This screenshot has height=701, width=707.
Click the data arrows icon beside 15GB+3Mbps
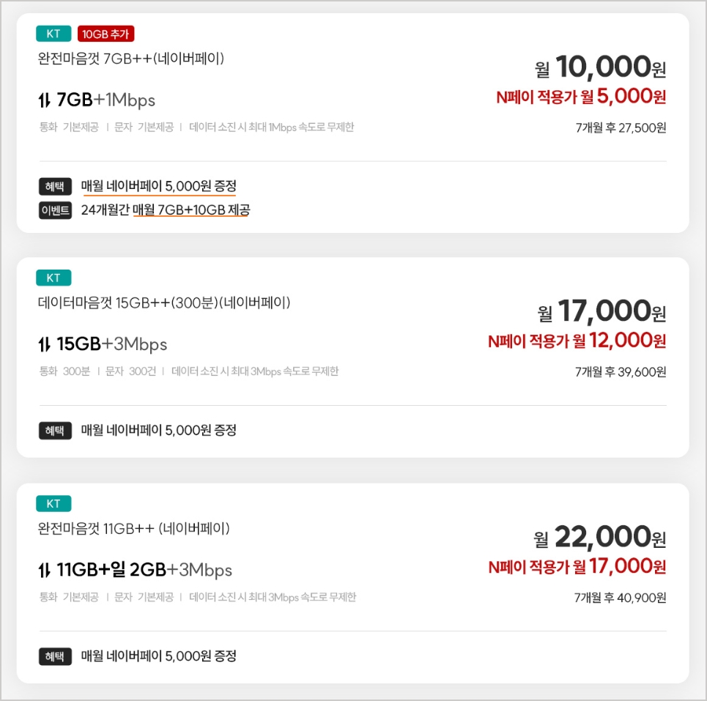tap(44, 344)
